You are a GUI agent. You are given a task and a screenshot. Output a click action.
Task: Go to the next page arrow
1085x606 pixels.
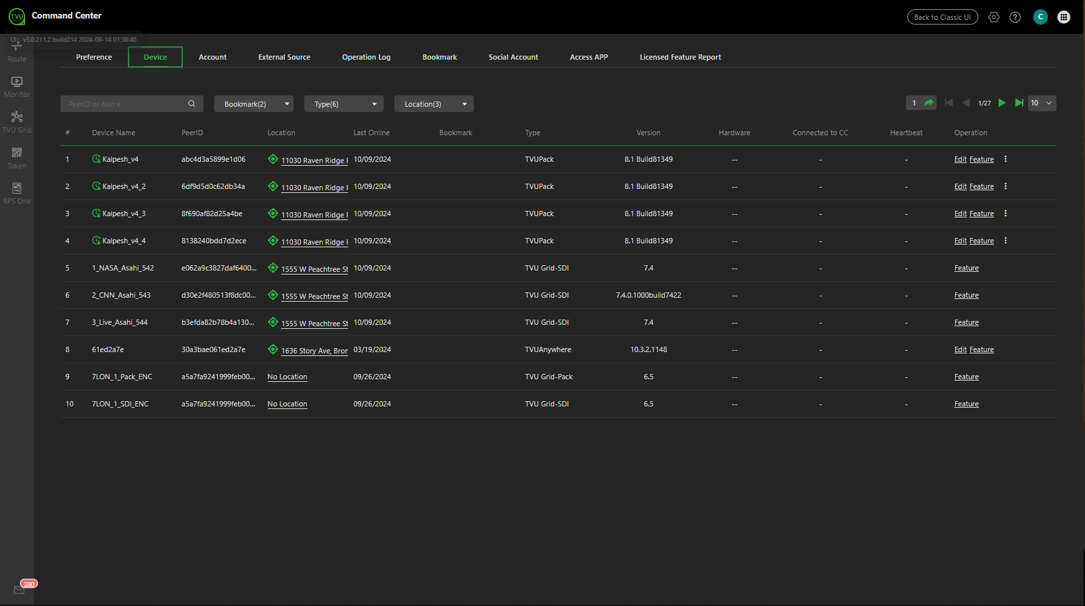[x=1002, y=103]
